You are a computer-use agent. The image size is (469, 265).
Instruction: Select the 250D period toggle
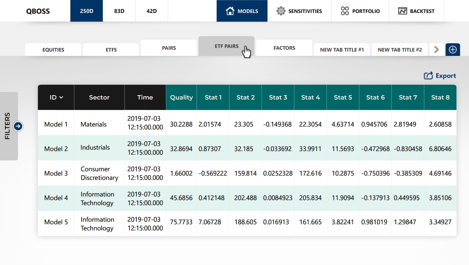point(87,11)
